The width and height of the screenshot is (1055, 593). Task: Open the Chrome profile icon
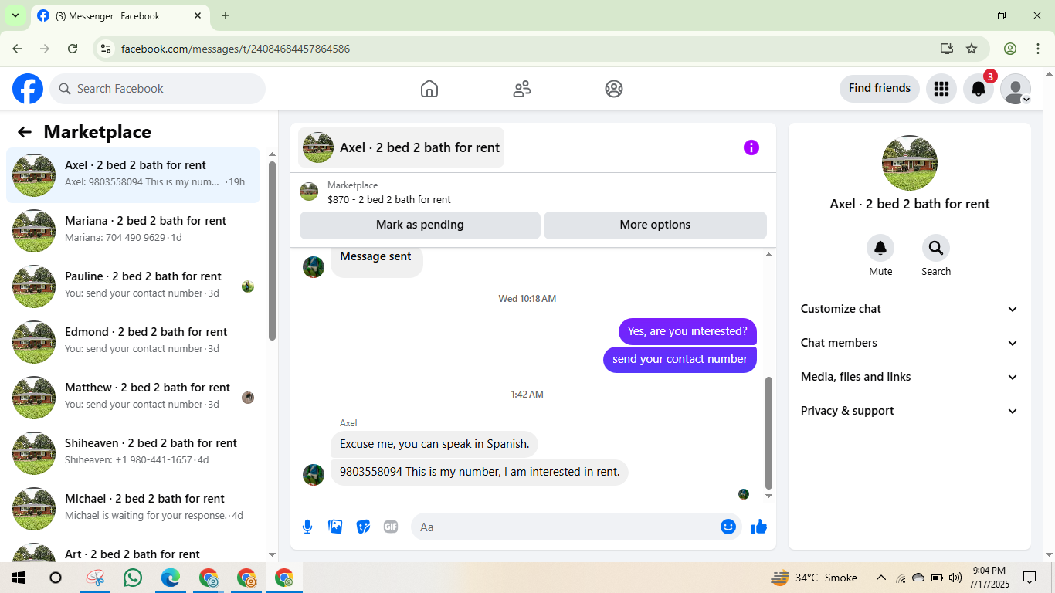pyautogui.click(x=1010, y=49)
